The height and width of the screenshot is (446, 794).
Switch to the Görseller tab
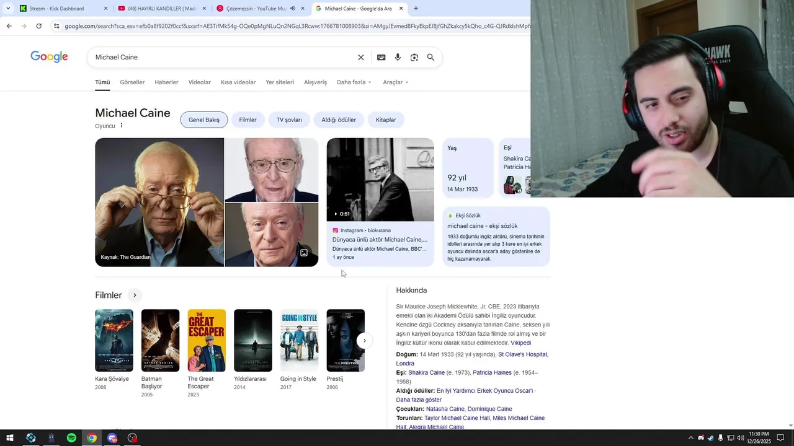(132, 82)
